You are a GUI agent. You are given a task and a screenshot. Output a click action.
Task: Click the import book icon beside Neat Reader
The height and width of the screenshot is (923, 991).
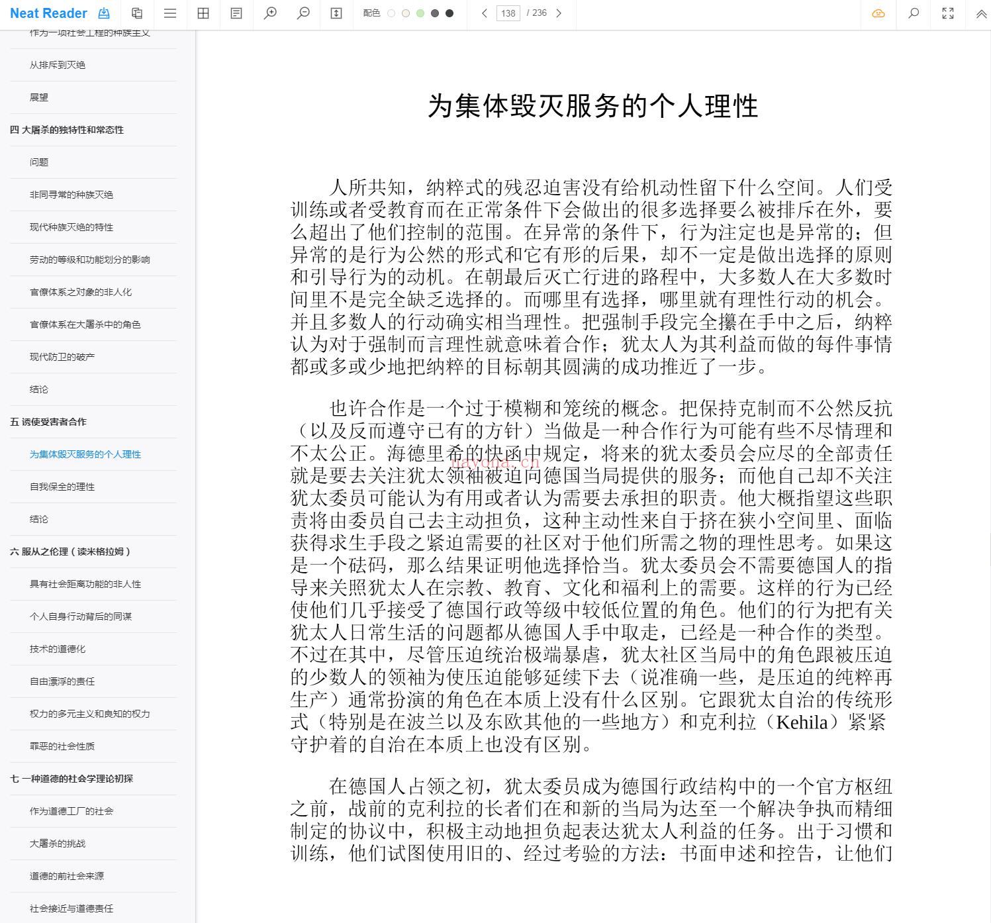104,13
